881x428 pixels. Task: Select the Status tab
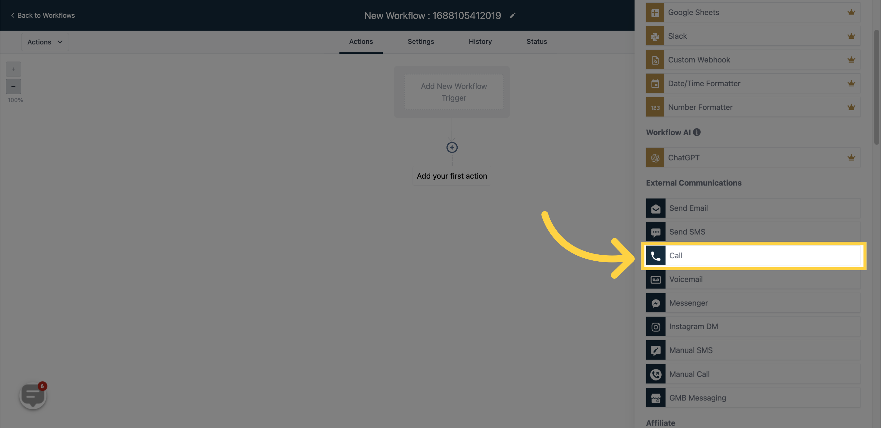[x=536, y=41]
